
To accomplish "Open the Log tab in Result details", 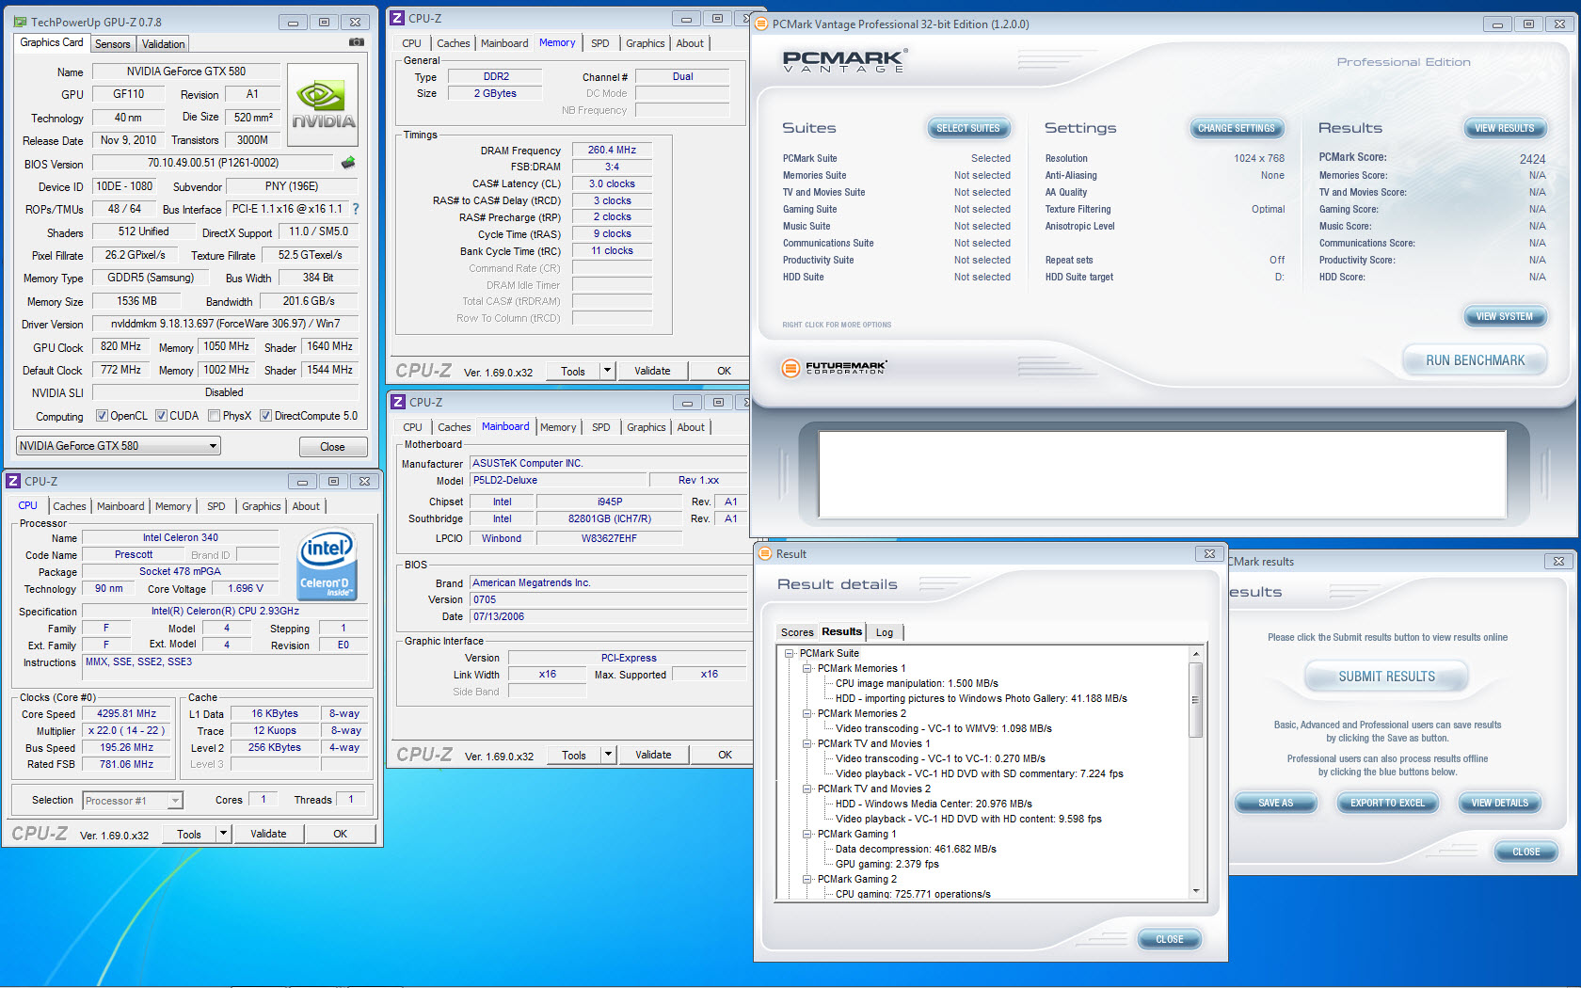I will coord(885,632).
